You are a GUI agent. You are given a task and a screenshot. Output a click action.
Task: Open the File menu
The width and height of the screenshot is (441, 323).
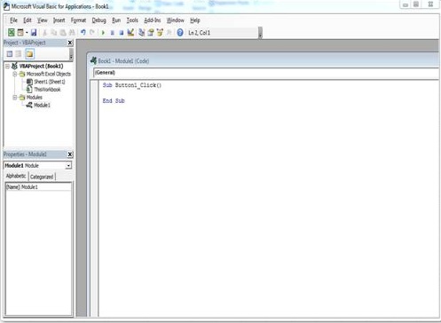13,20
